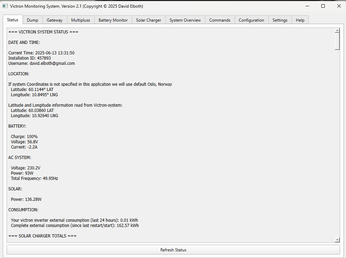This screenshot has width=346, height=258.
Task: Click the Longitude 10.8495° LNG line
Action: [x=34, y=95]
